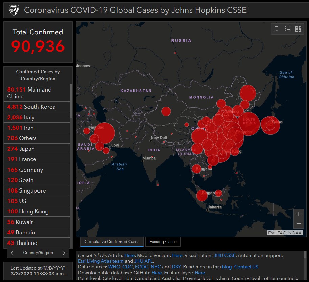Go to next list with right arrow
The width and height of the screenshot is (309, 282).
[x=64, y=253]
